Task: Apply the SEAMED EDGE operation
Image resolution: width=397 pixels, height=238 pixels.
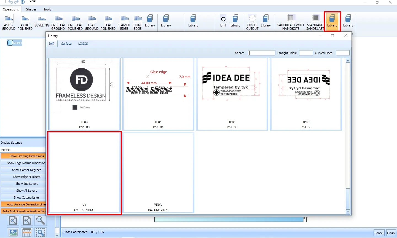Action: [124, 23]
